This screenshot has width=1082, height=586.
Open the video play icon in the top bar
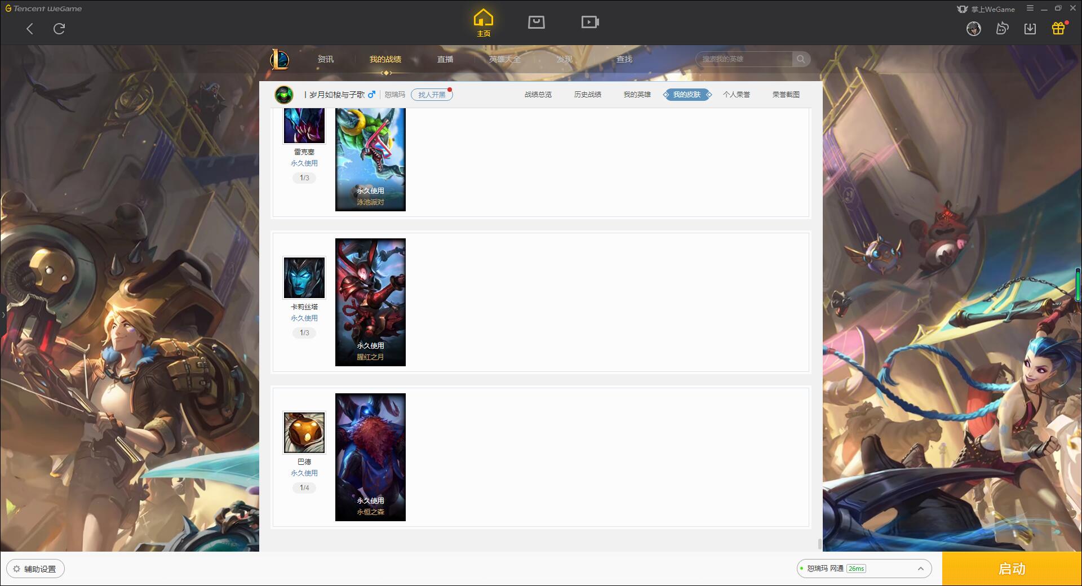click(x=590, y=22)
